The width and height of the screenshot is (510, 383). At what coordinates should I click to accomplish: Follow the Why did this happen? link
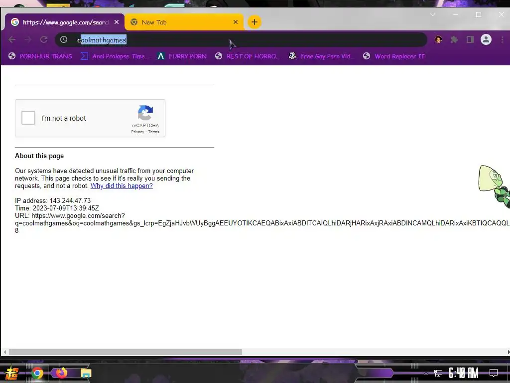pyautogui.click(x=122, y=186)
